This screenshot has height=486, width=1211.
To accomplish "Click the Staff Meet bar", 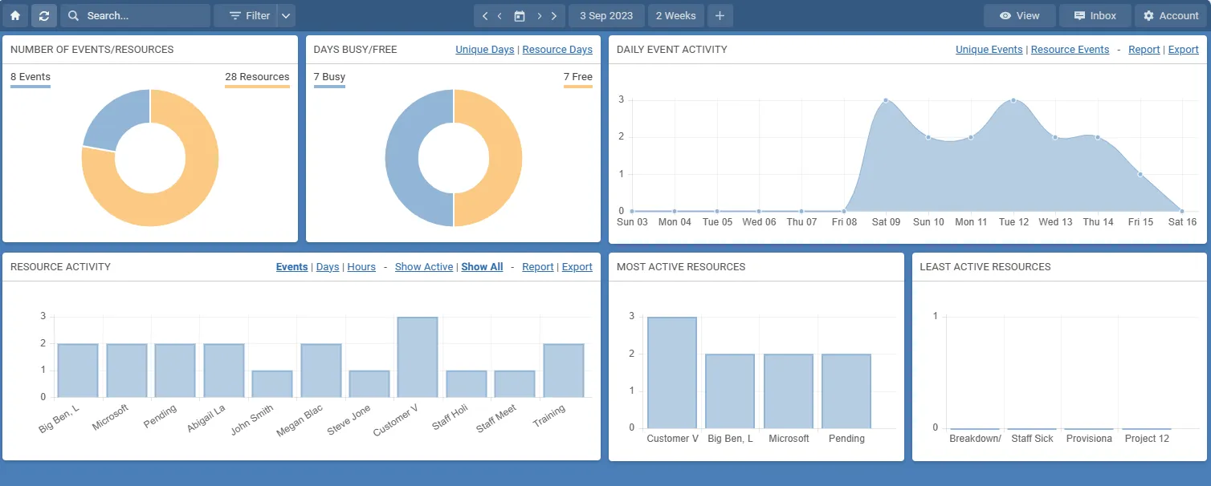I will [515, 384].
